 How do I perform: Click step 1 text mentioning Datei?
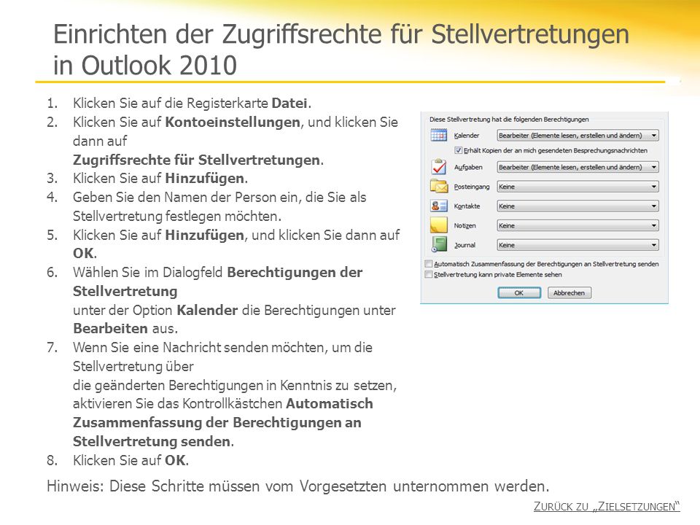point(192,103)
